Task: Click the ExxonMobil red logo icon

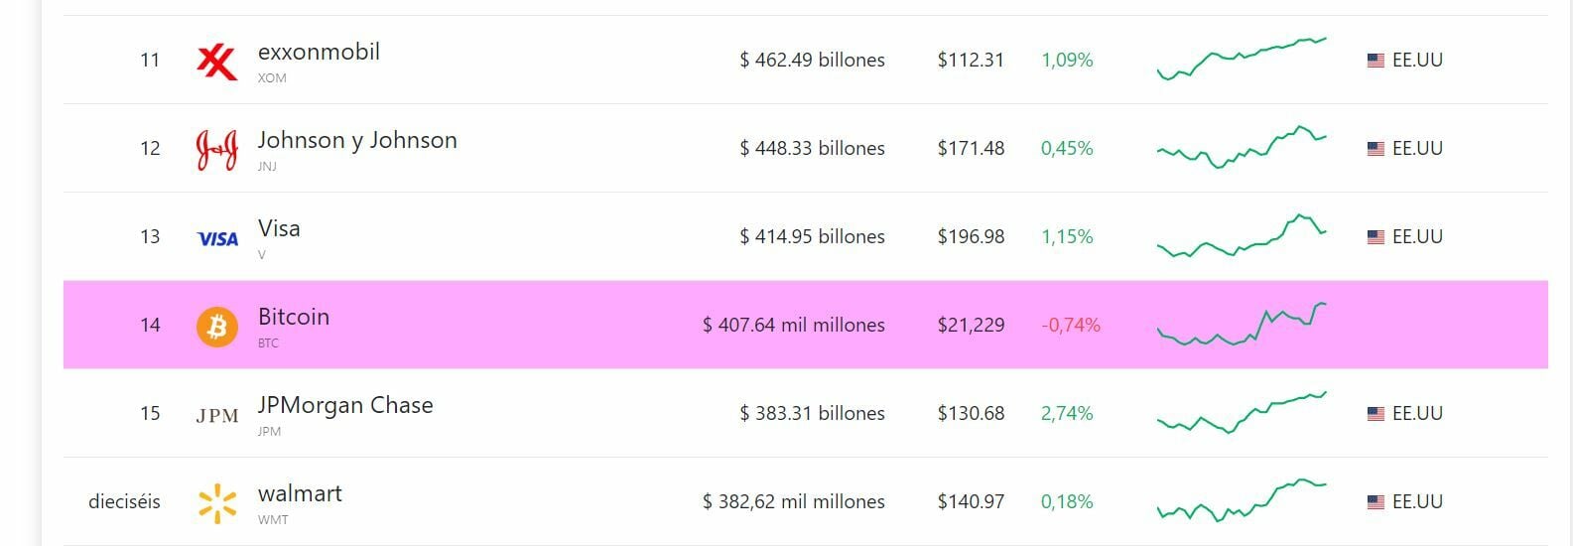Action: click(216, 62)
